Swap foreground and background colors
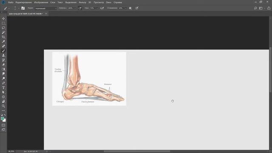This screenshot has height=153, width=272. (x=5, y=115)
